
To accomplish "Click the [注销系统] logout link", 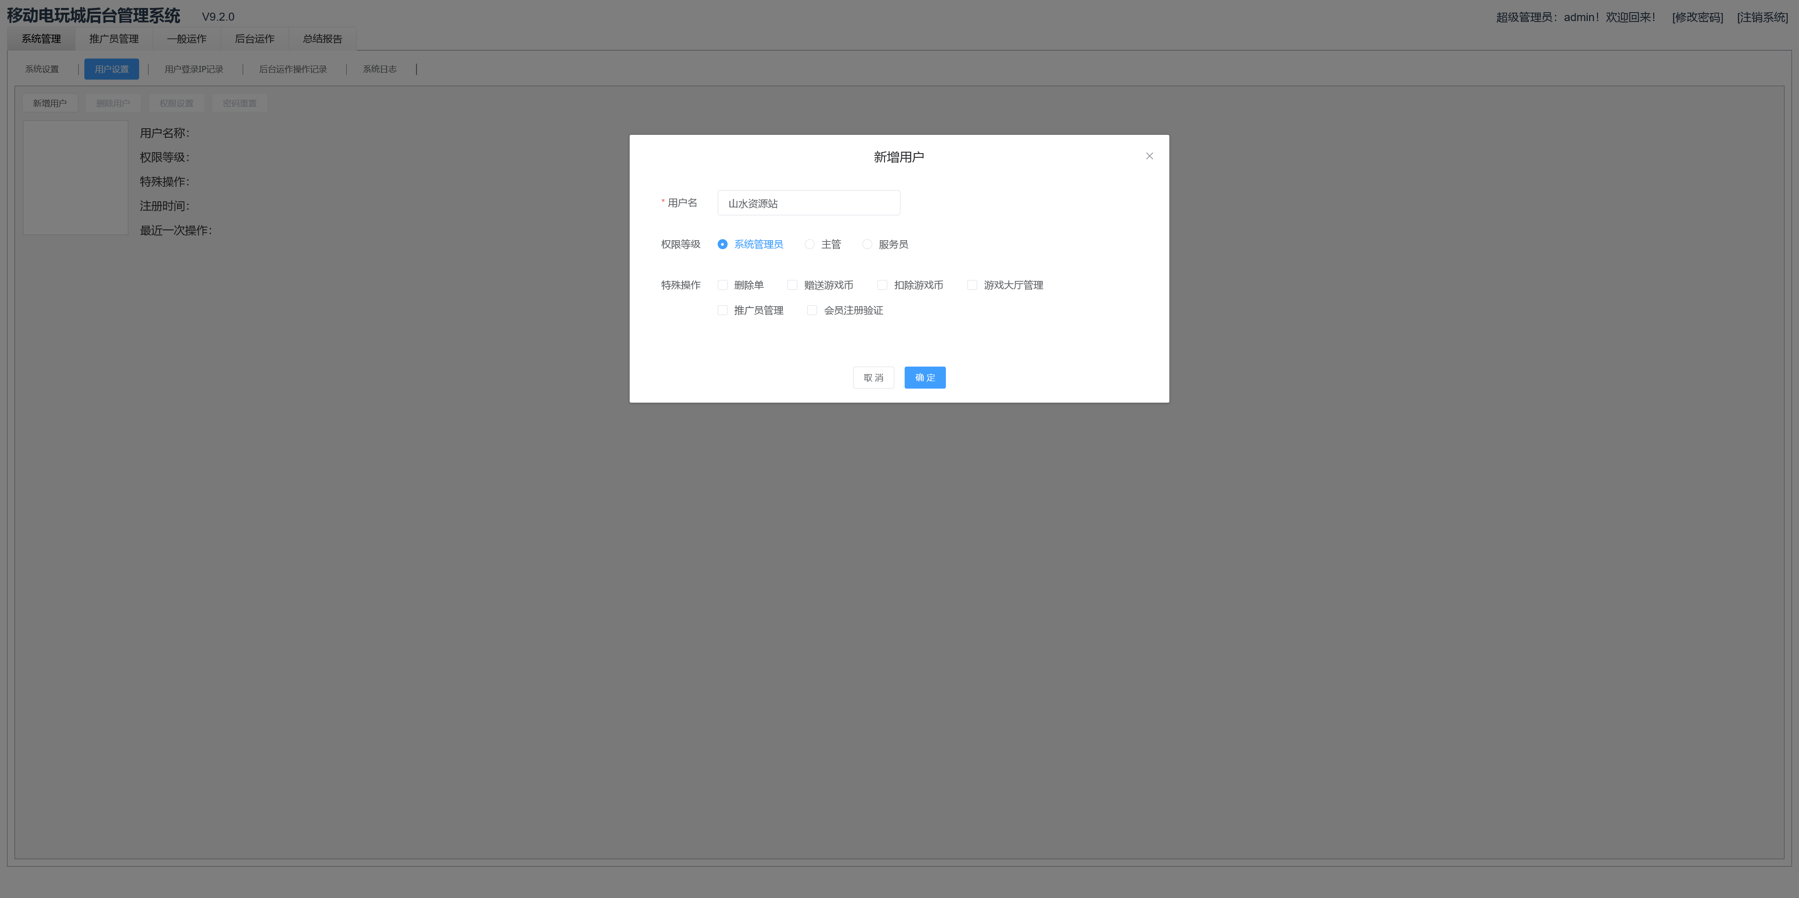I will click(x=1762, y=17).
